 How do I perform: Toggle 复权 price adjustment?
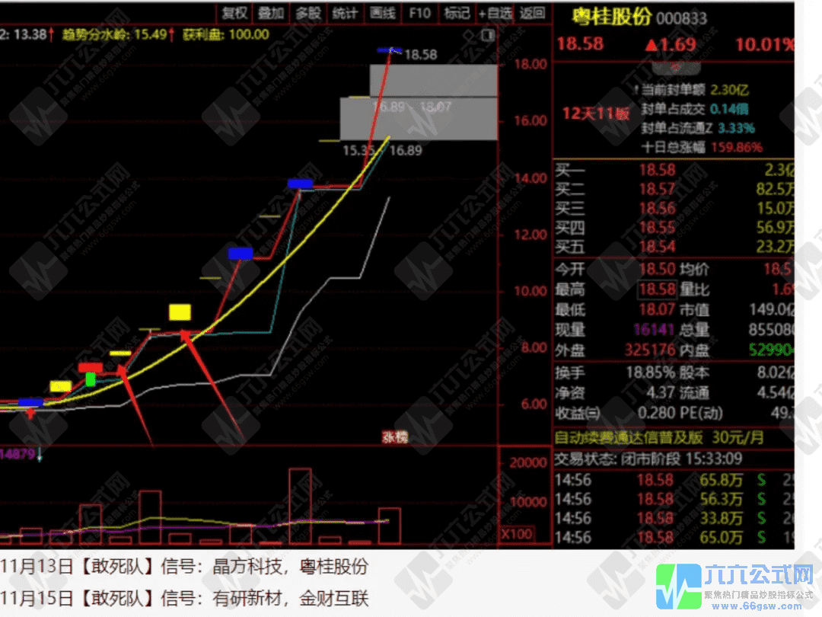click(x=234, y=13)
